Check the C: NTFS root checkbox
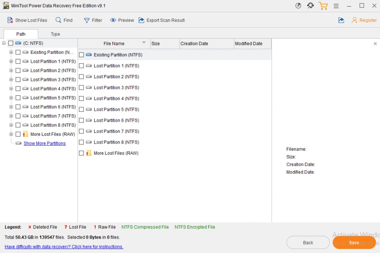The image size is (380, 253). [x=11, y=43]
